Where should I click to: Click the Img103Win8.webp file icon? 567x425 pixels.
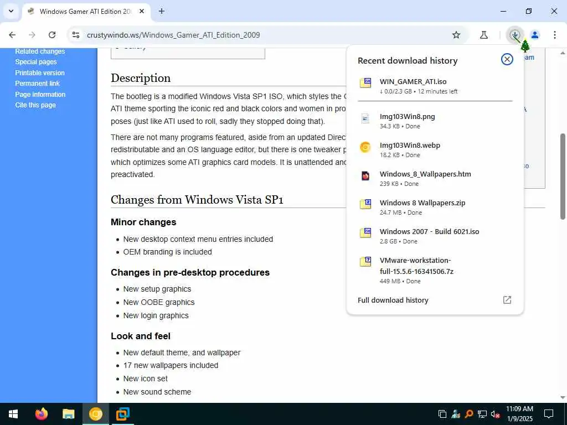(365, 147)
